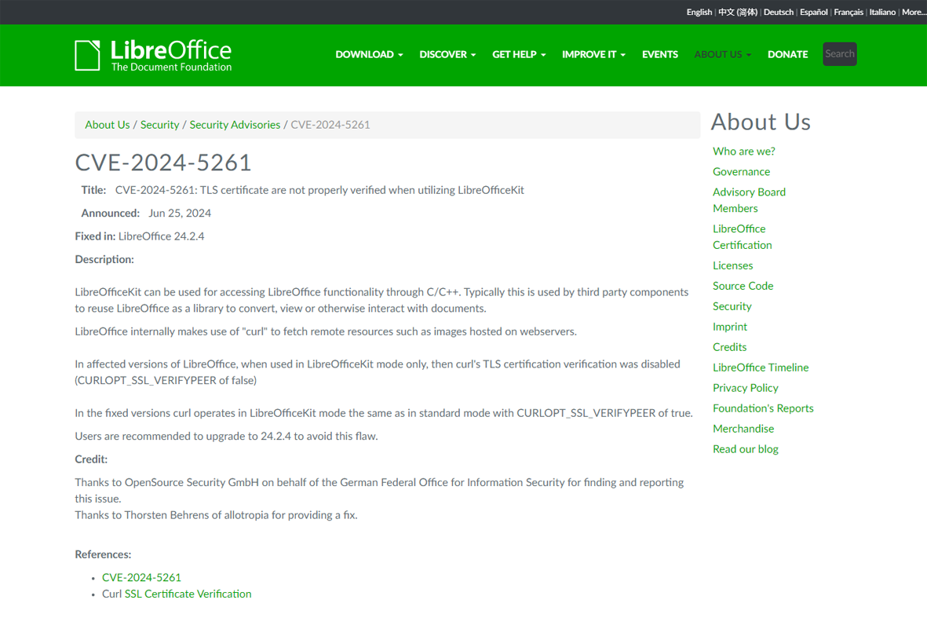Switch site language to Deutsch
The image size is (927, 618).
click(x=778, y=12)
